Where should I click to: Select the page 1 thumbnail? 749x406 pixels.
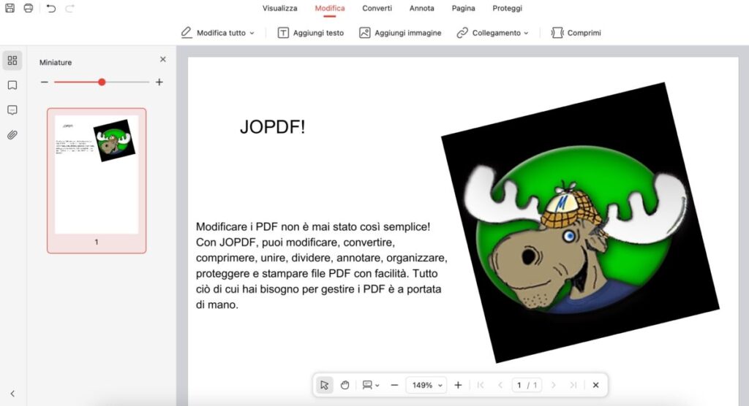(x=97, y=175)
